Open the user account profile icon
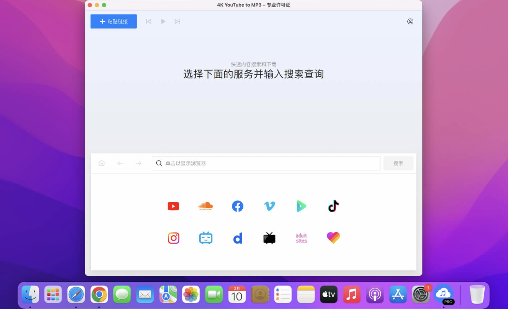 pos(410,21)
